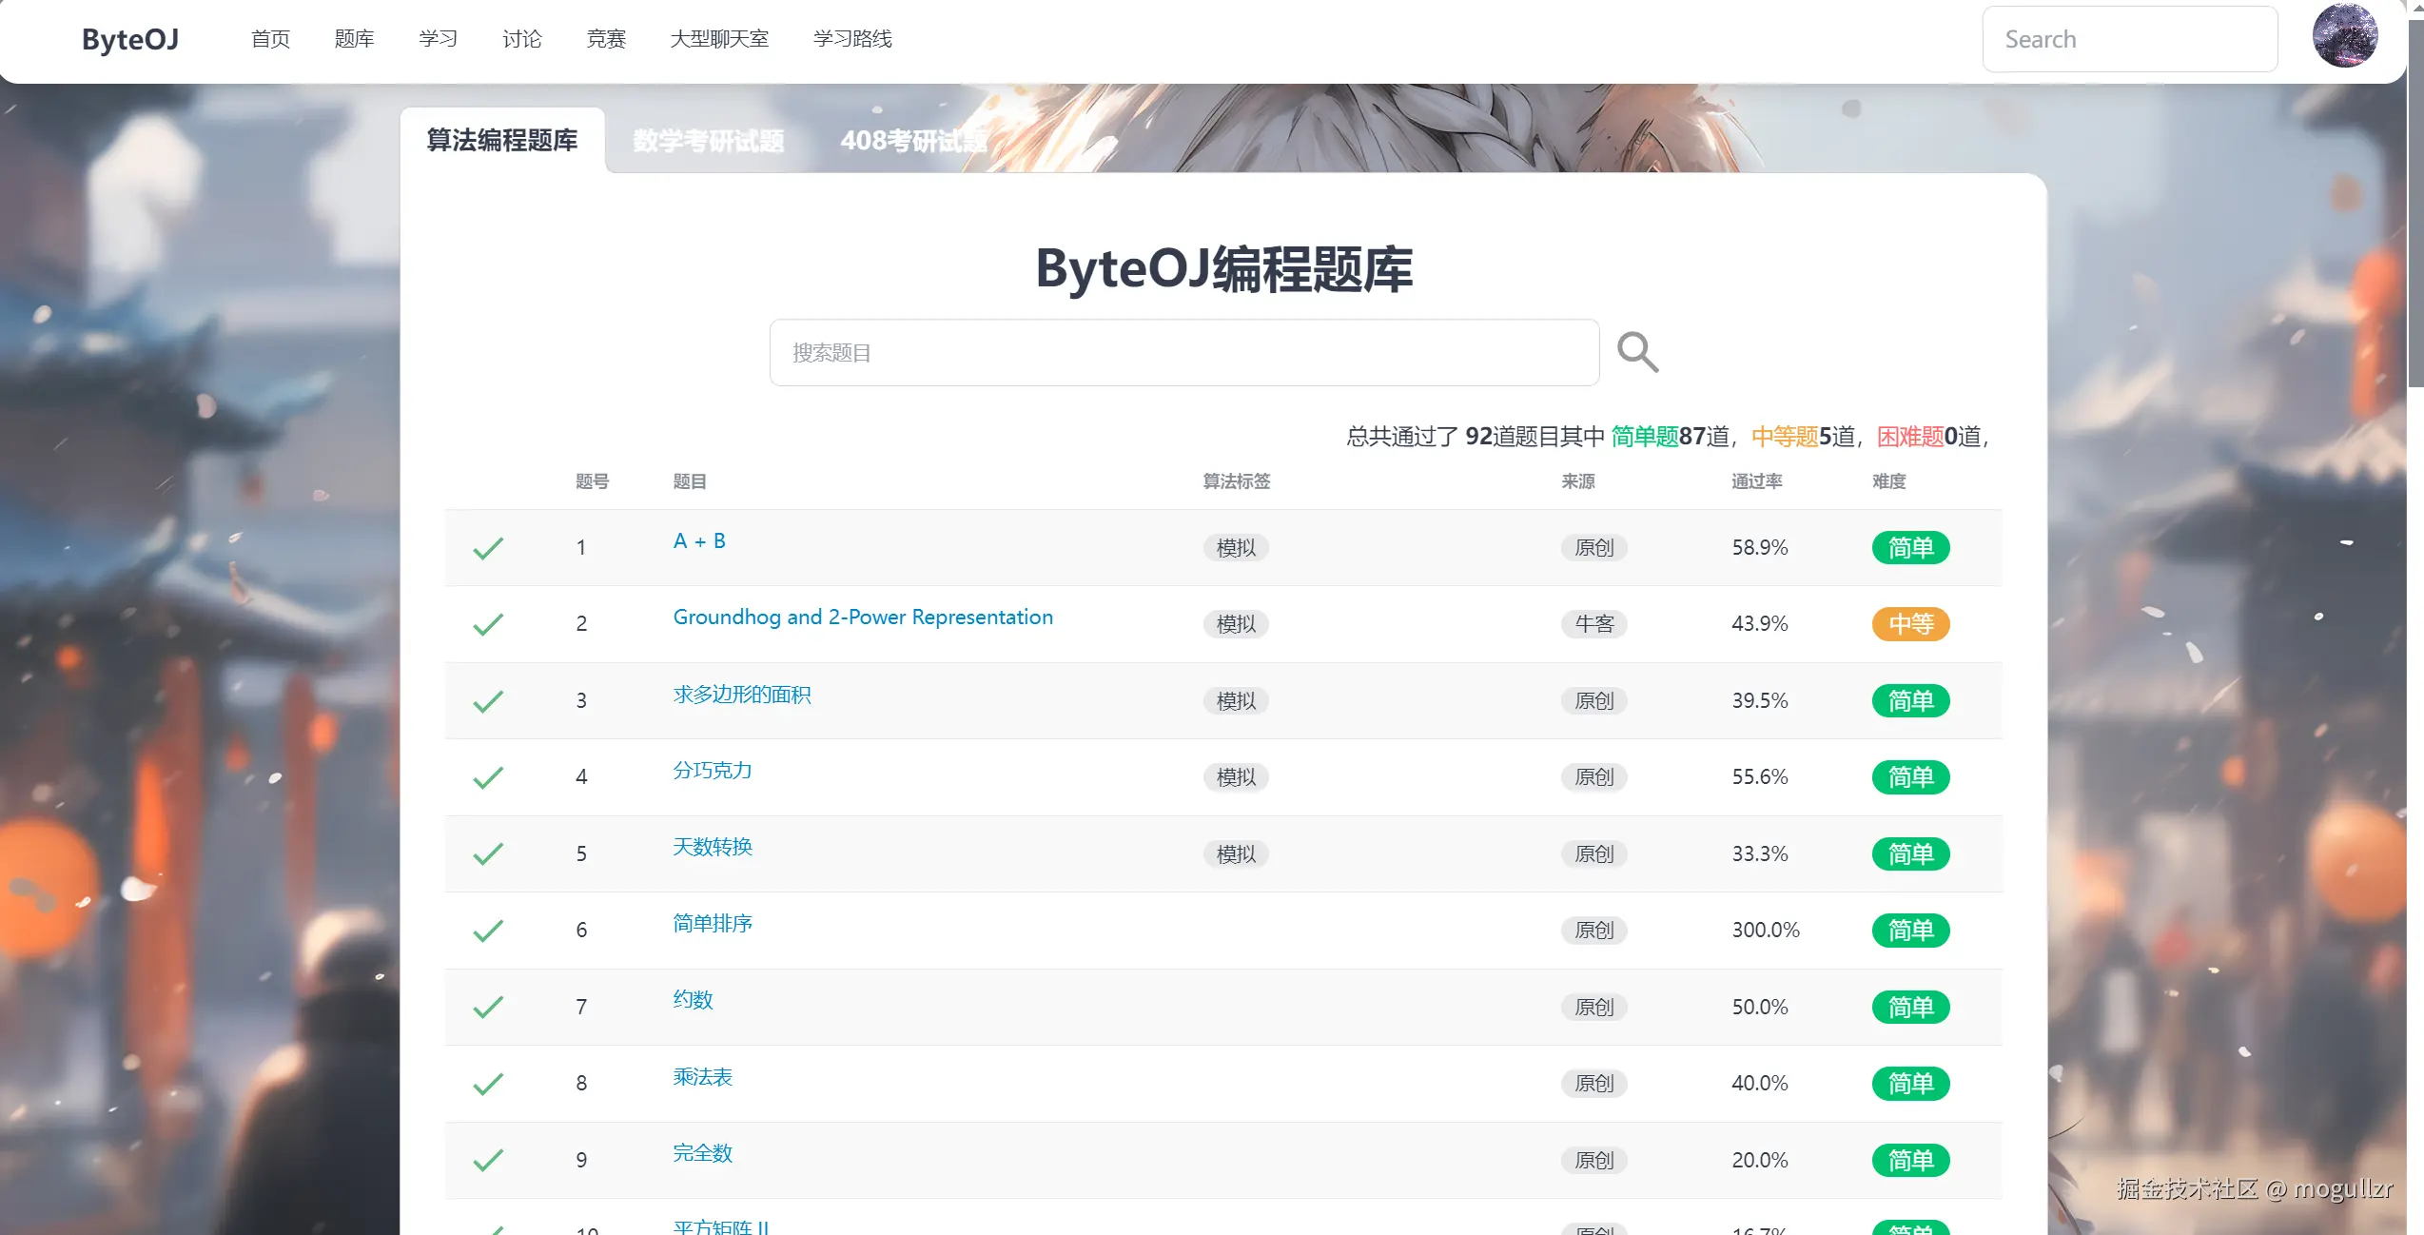Open the 学习路线 navigation link
The width and height of the screenshot is (2424, 1235).
[x=852, y=39]
